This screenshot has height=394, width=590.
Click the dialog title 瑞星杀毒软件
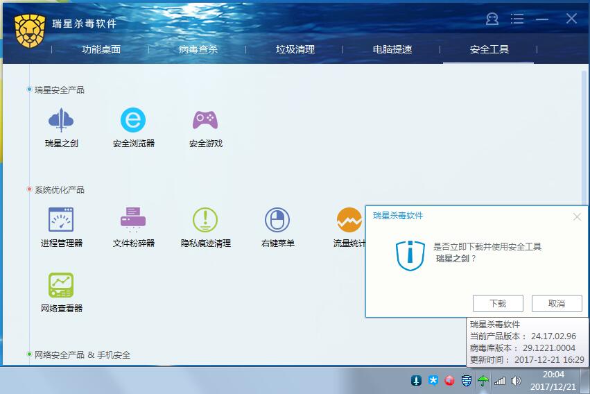point(398,216)
